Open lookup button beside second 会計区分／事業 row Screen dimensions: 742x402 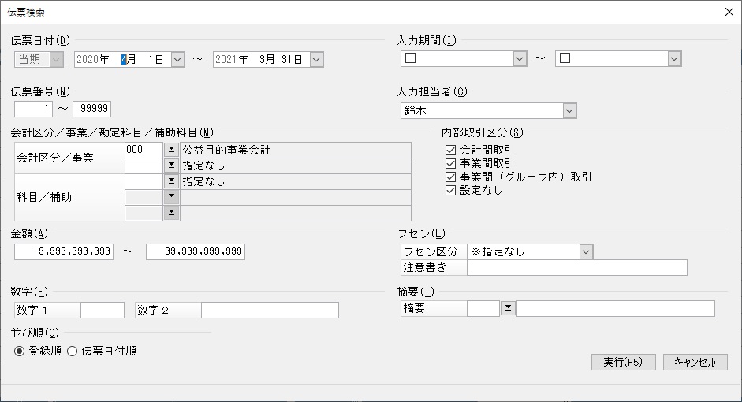tap(171, 166)
